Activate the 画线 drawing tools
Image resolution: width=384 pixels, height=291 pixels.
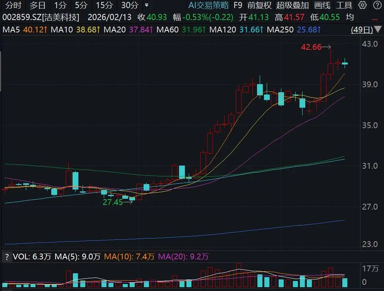tap(322, 5)
